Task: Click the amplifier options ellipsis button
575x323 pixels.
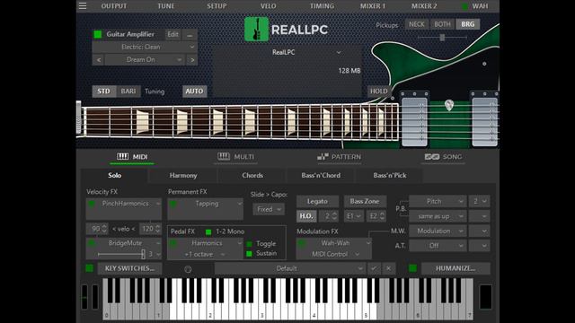Action: 190,34
